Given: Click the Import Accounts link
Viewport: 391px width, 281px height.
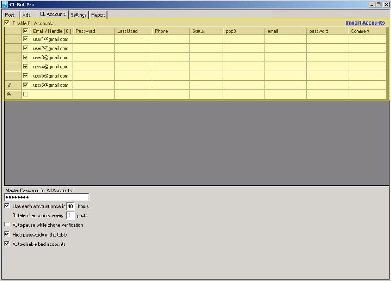Looking at the screenshot, I should pos(365,23).
